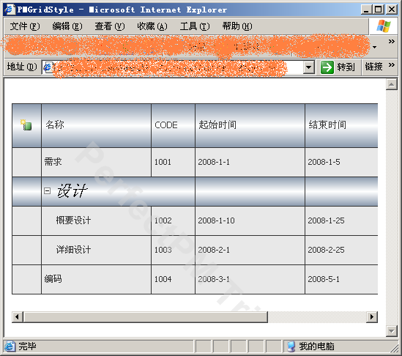Click the Windows flag logo icon
Screen dimensions: 402x356
pyautogui.click(x=384, y=26)
